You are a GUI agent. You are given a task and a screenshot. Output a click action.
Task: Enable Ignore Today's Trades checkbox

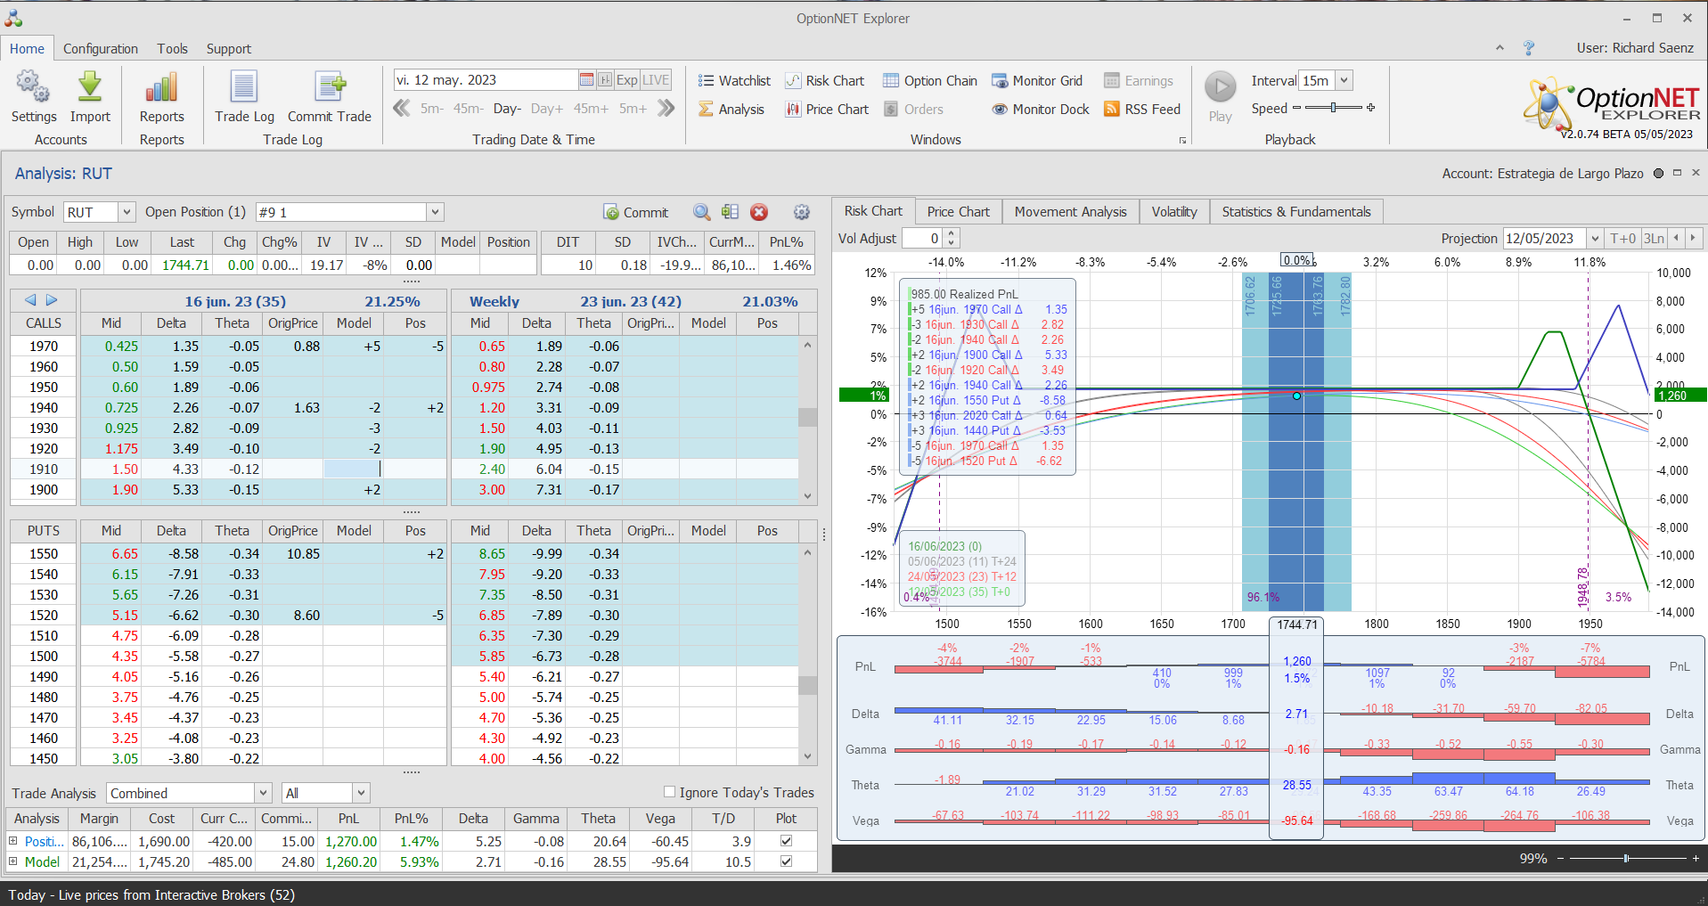[670, 792]
